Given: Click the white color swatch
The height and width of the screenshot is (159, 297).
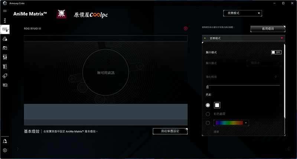Looking at the screenshot, I should [x=217, y=105].
